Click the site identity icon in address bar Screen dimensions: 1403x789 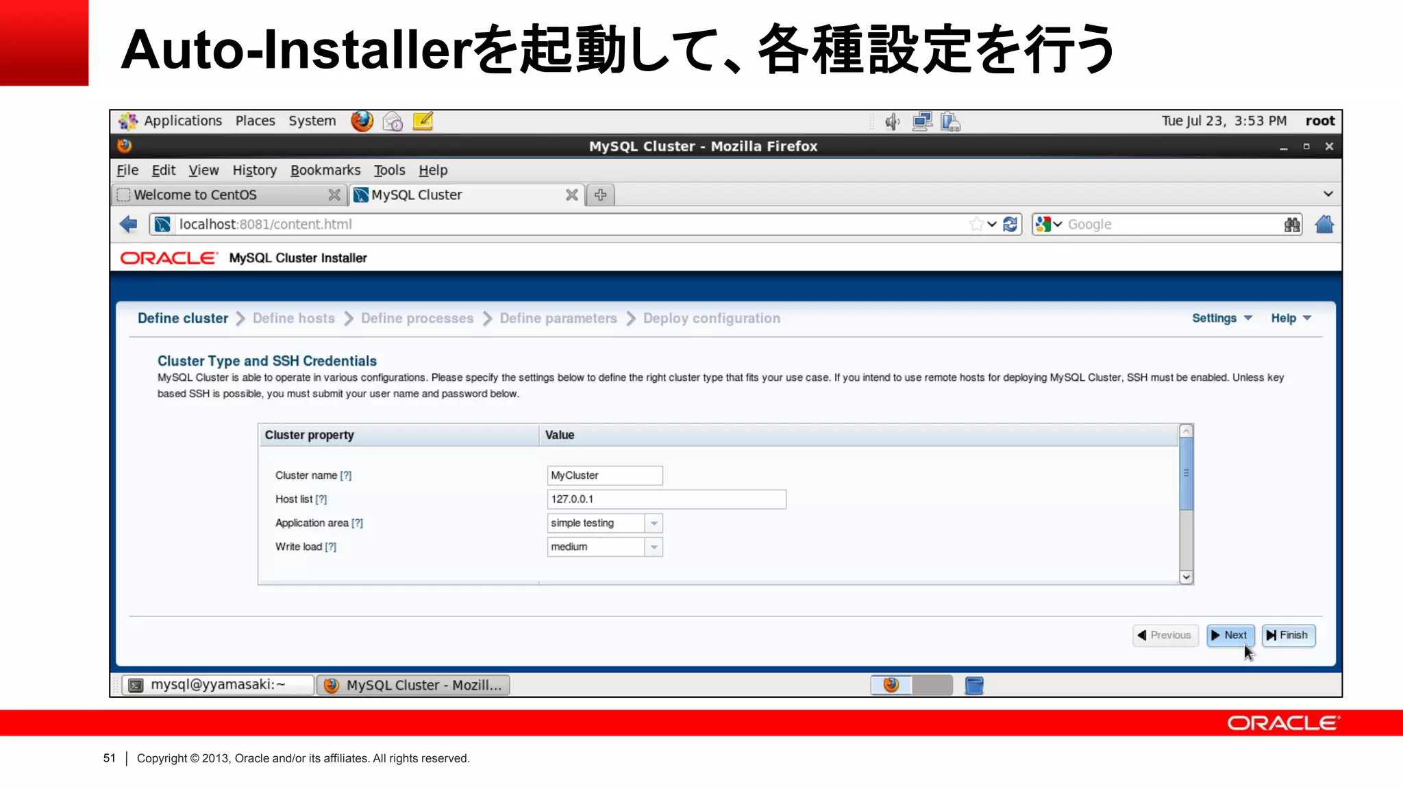pyautogui.click(x=162, y=224)
